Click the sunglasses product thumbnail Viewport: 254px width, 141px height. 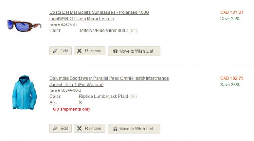coord(24,25)
